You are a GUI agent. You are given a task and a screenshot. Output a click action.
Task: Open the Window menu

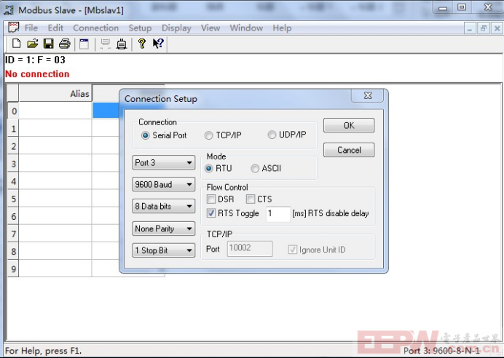pyautogui.click(x=246, y=28)
